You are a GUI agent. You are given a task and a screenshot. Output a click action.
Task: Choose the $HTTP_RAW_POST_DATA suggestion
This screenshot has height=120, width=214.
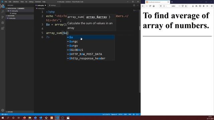coord(91,54)
